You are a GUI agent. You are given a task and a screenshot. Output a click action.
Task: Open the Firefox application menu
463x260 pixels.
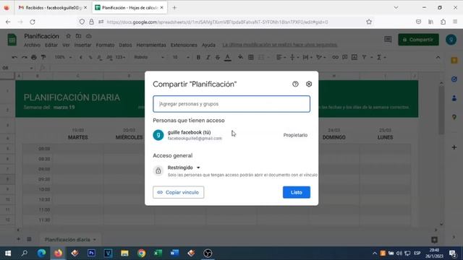(x=455, y=22)
